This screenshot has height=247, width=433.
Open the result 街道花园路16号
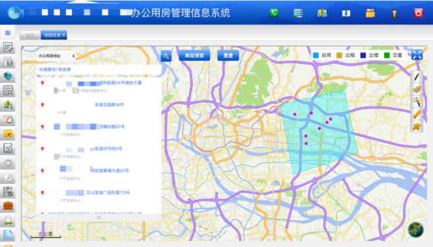coord(109,104)
